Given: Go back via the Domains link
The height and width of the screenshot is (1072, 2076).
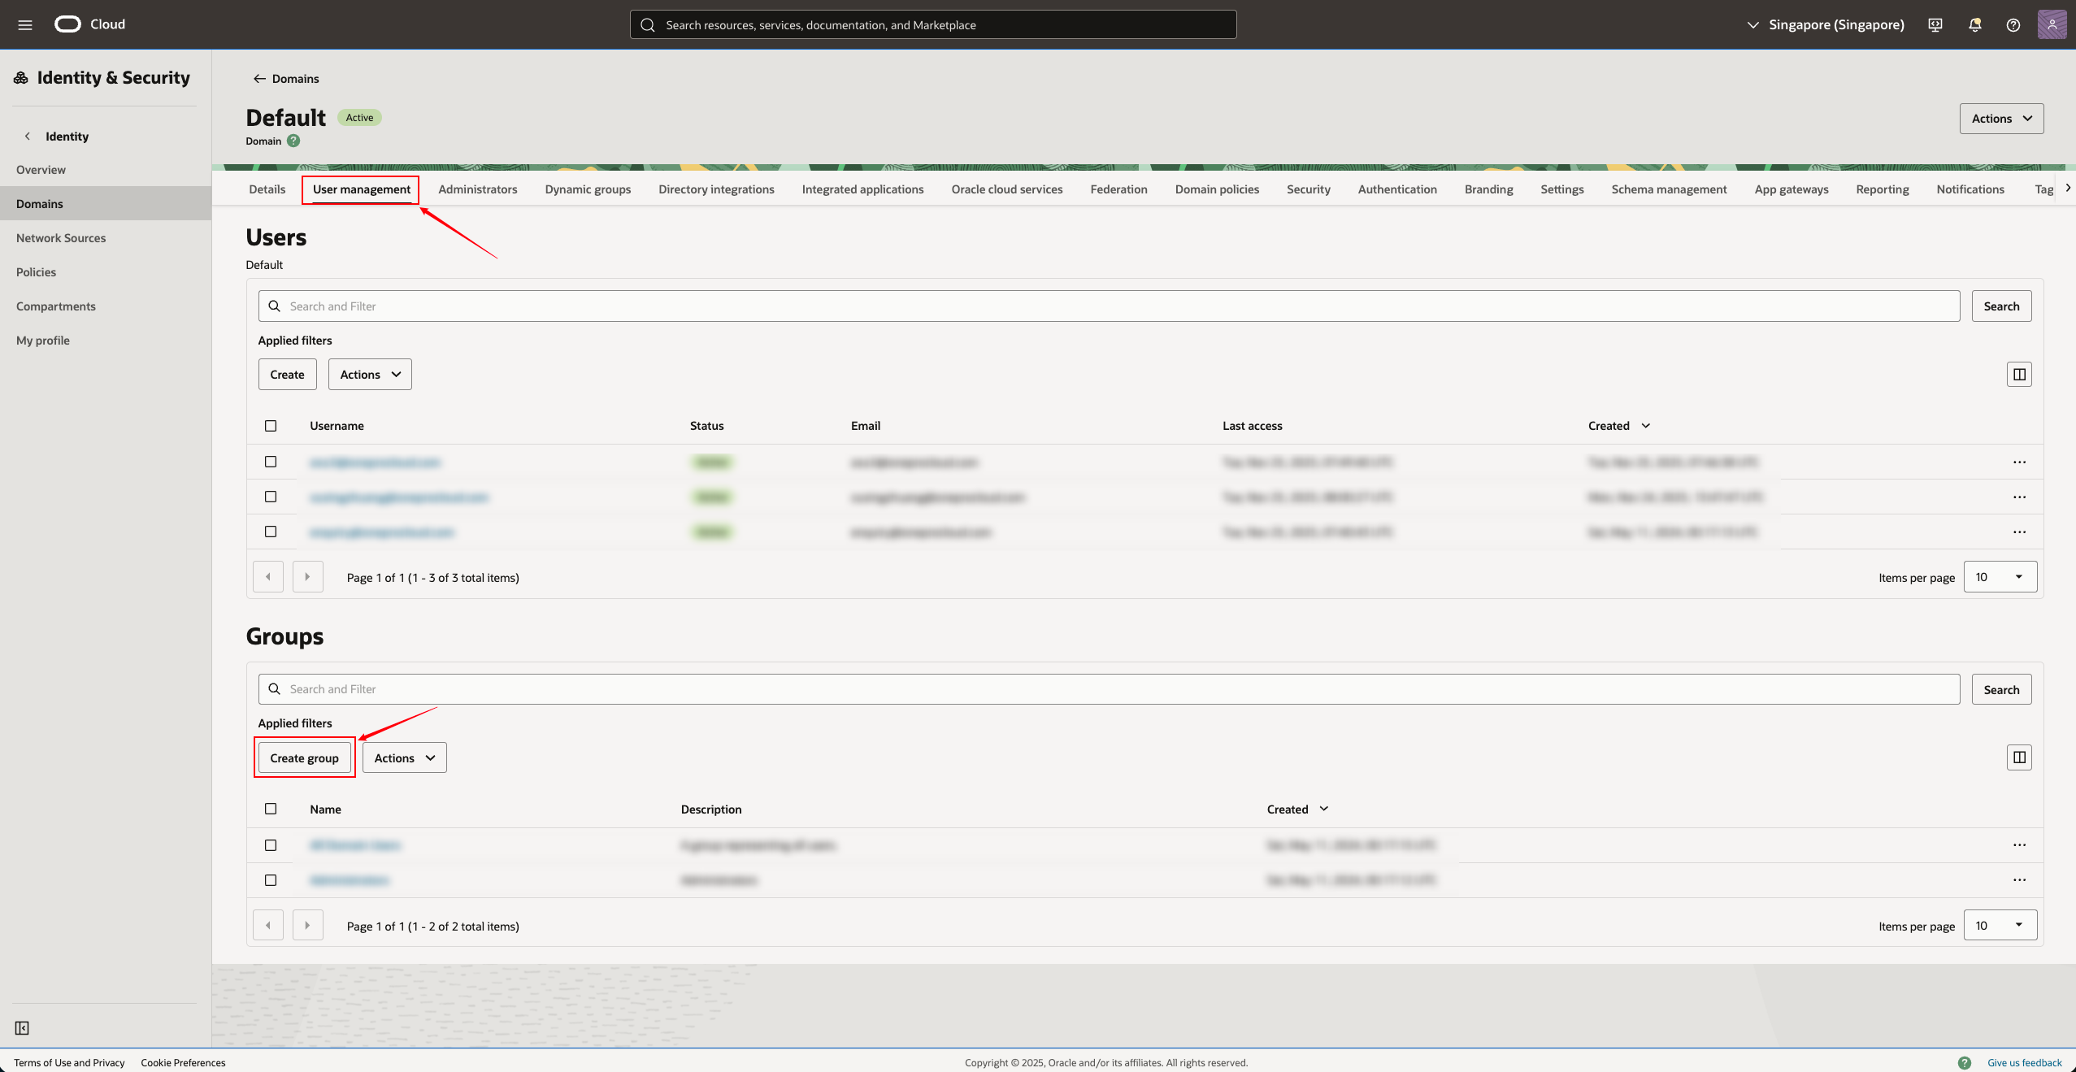Looking at the screenshot, I should [x=286, y=79].
